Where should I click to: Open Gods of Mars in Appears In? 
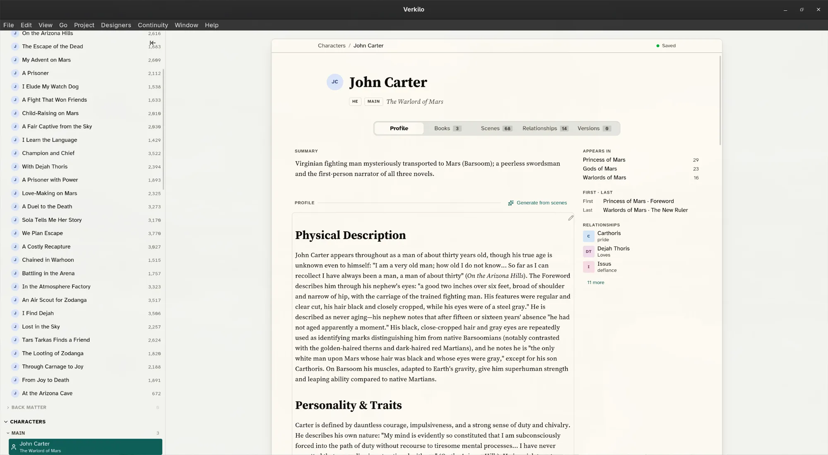point(599,169)
